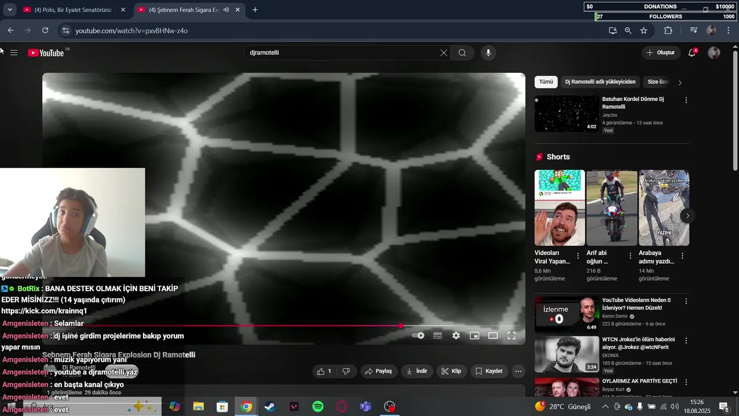This screenshot has height=416, width=739.
Task: Click the address bar URL field
Action: [x=335, y=31]
